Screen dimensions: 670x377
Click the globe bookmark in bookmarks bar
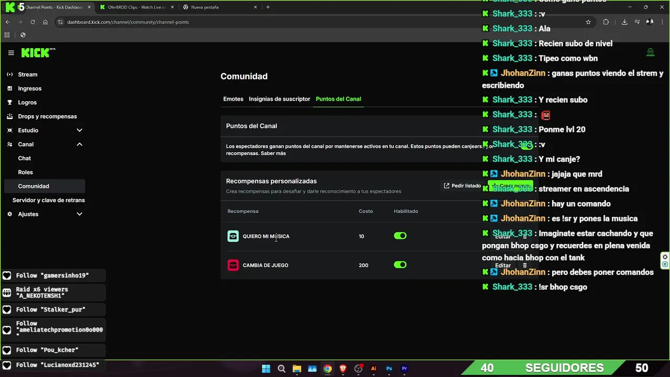[x=23, y=35]
